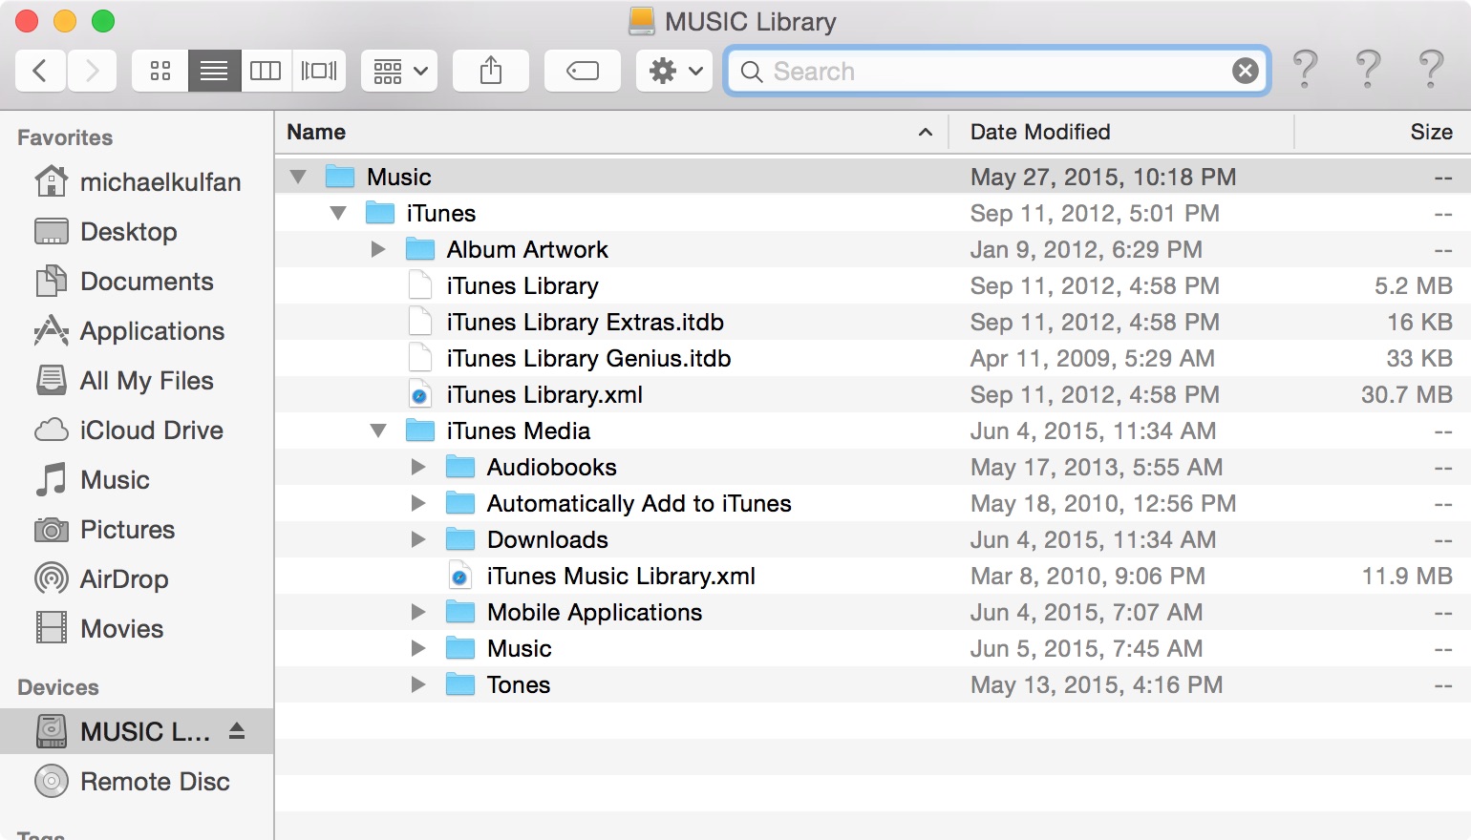Select the iTunes Library file
Screen dimensions: 1471x840
[x=873, y=286]
